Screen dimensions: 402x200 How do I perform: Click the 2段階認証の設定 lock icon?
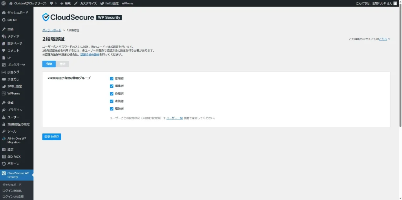(4, 124)
